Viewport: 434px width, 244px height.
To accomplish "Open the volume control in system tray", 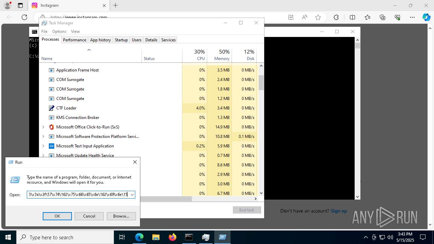I will coord(390,237).
